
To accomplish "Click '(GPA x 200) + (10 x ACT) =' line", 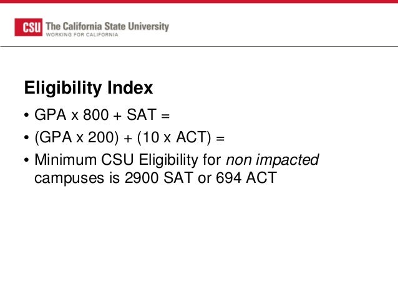I will tap(130, 137).
